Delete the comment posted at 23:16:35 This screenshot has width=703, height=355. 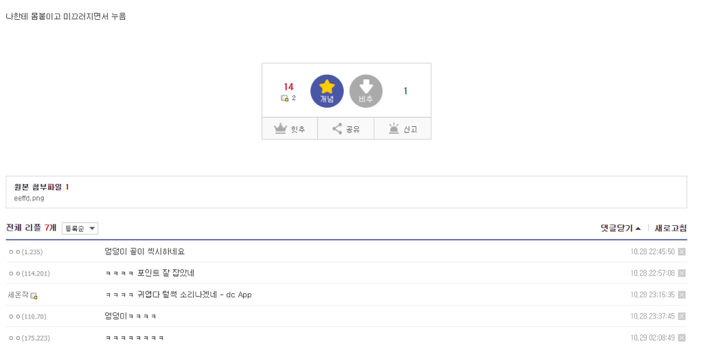[682, 295]
